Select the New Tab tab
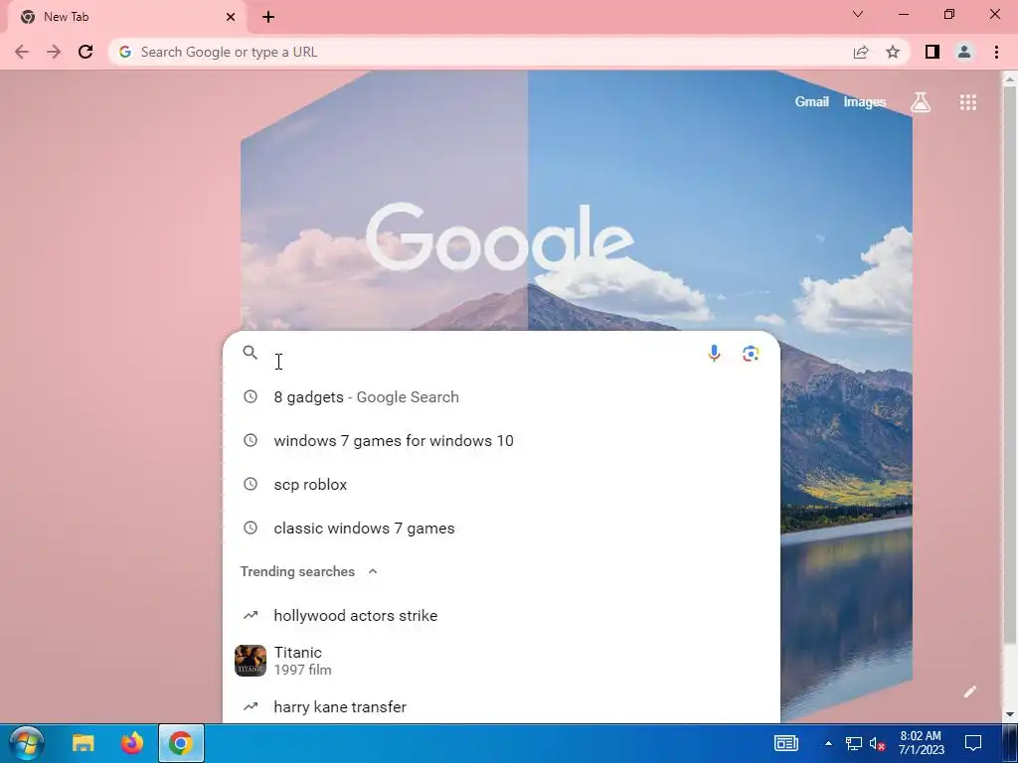This screenshot has height=763, width=1018. pos(126,18)
